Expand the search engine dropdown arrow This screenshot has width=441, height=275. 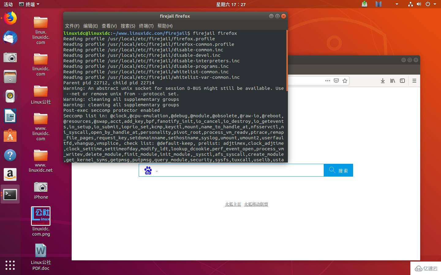coord(157,171)
